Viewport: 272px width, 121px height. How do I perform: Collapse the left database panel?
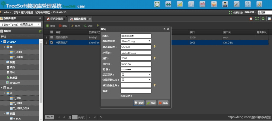pos(40,18)
